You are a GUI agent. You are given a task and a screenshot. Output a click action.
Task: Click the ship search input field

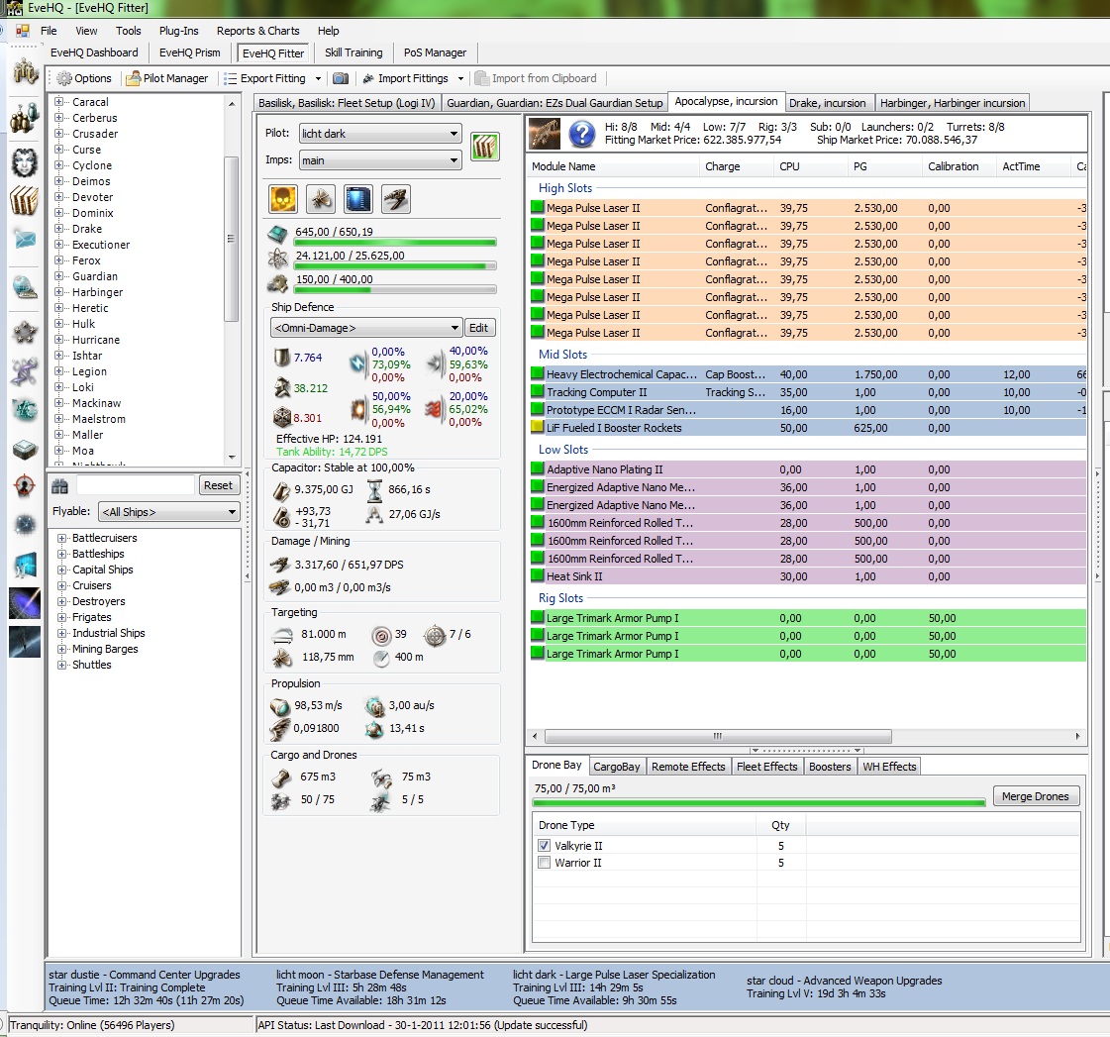click(136, 486)
